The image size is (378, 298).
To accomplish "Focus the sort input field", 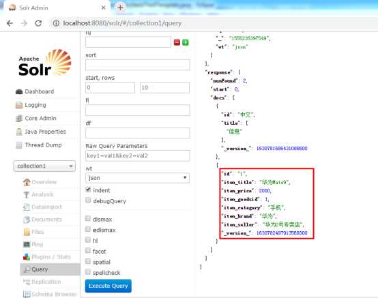I will (x=137, y=65).
